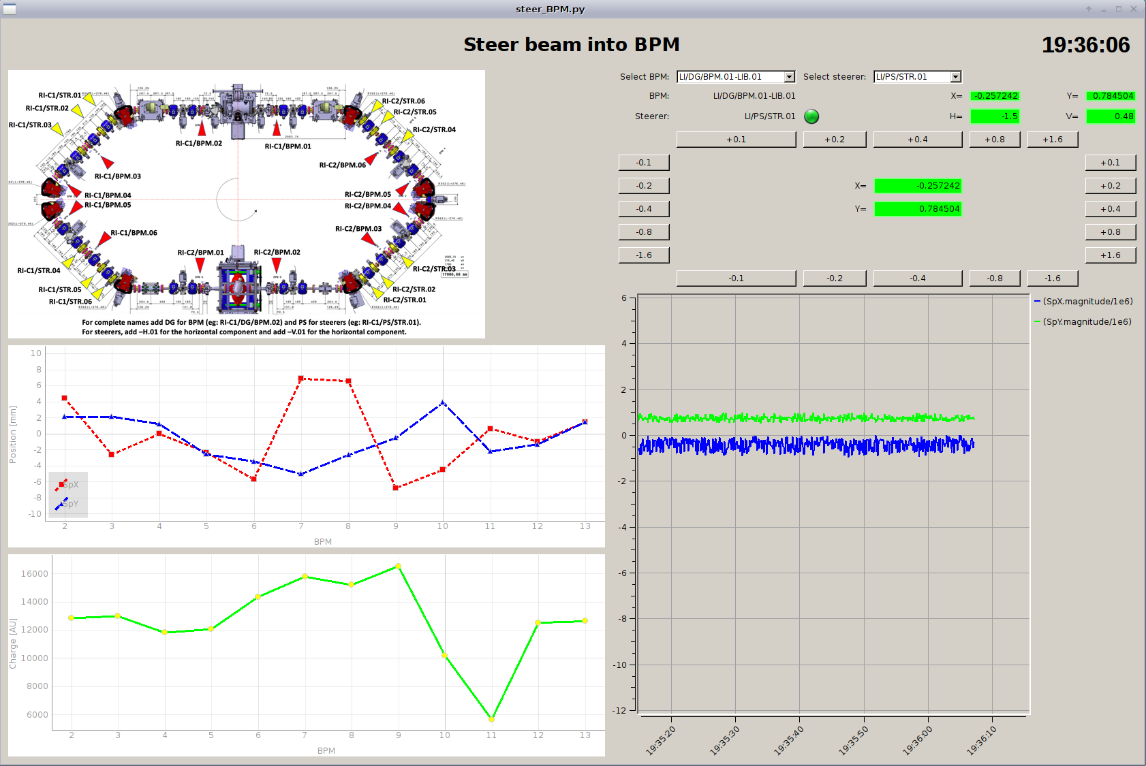Click the large central Y= readout field
This screenshot has width=1146, height=766.
tap(917, 209)
